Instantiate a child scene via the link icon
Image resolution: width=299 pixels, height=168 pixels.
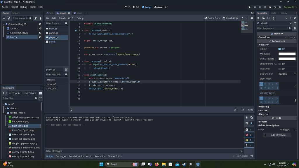point(9,18)
